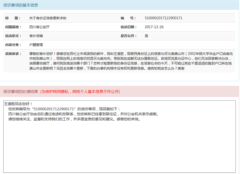Viewport: 240px width, 174px height.
Task: Click the 是 value beside 是否公开
Action: [x=146, y=36]
